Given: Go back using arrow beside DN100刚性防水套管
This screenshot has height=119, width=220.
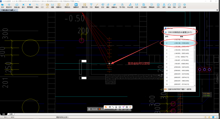Looking at the screenshot, I should (166, 32).
